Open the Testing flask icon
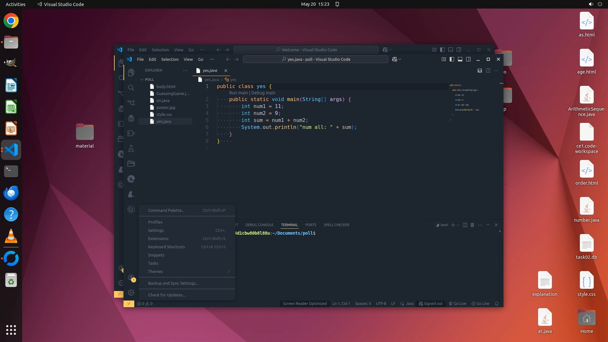 [131, 149]
